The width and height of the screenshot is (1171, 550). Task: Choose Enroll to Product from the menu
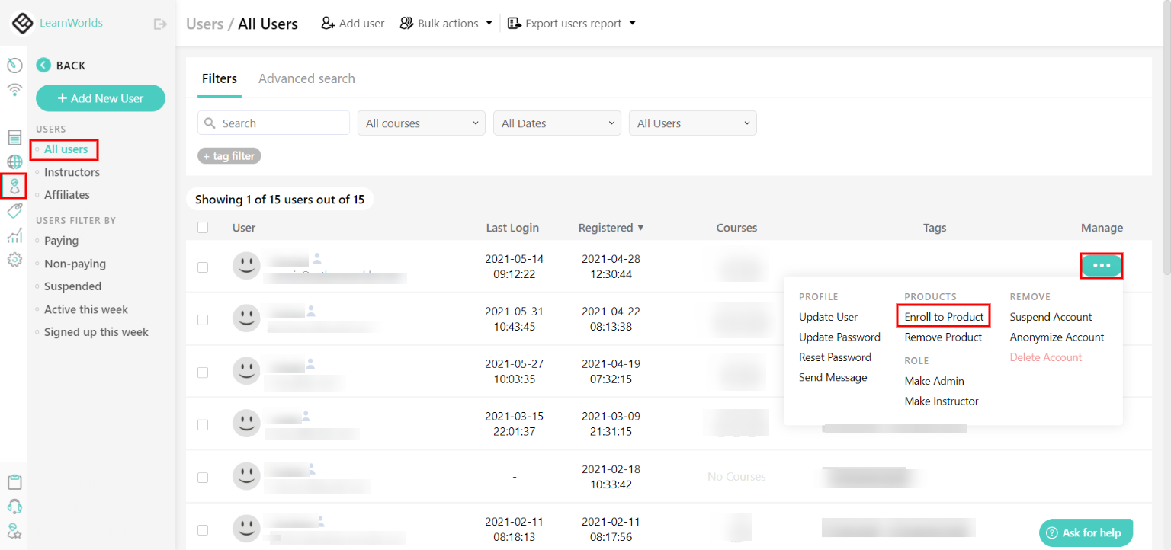943,315
